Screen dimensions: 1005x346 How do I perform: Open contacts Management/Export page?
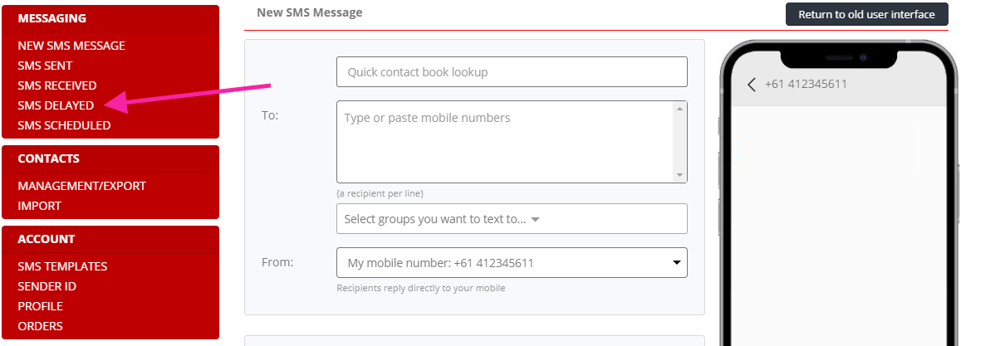[x=81, y=186]
